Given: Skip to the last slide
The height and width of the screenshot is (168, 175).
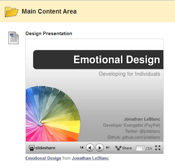Looking at the screenshot, I should 108,147.
